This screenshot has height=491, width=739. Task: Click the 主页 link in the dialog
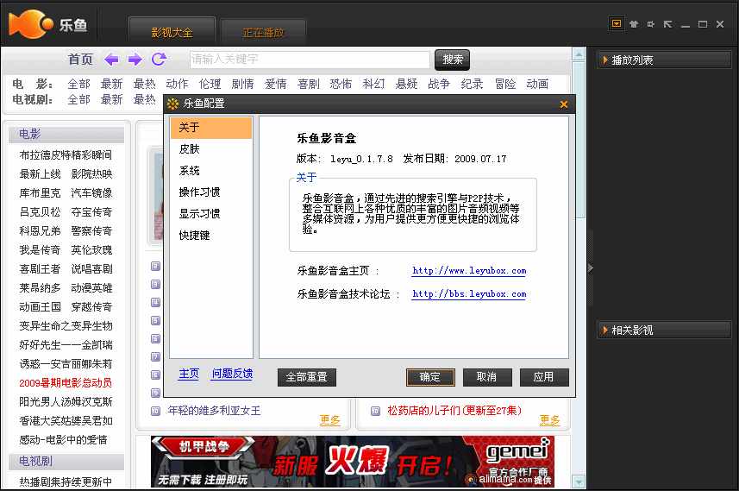(189, 374)
